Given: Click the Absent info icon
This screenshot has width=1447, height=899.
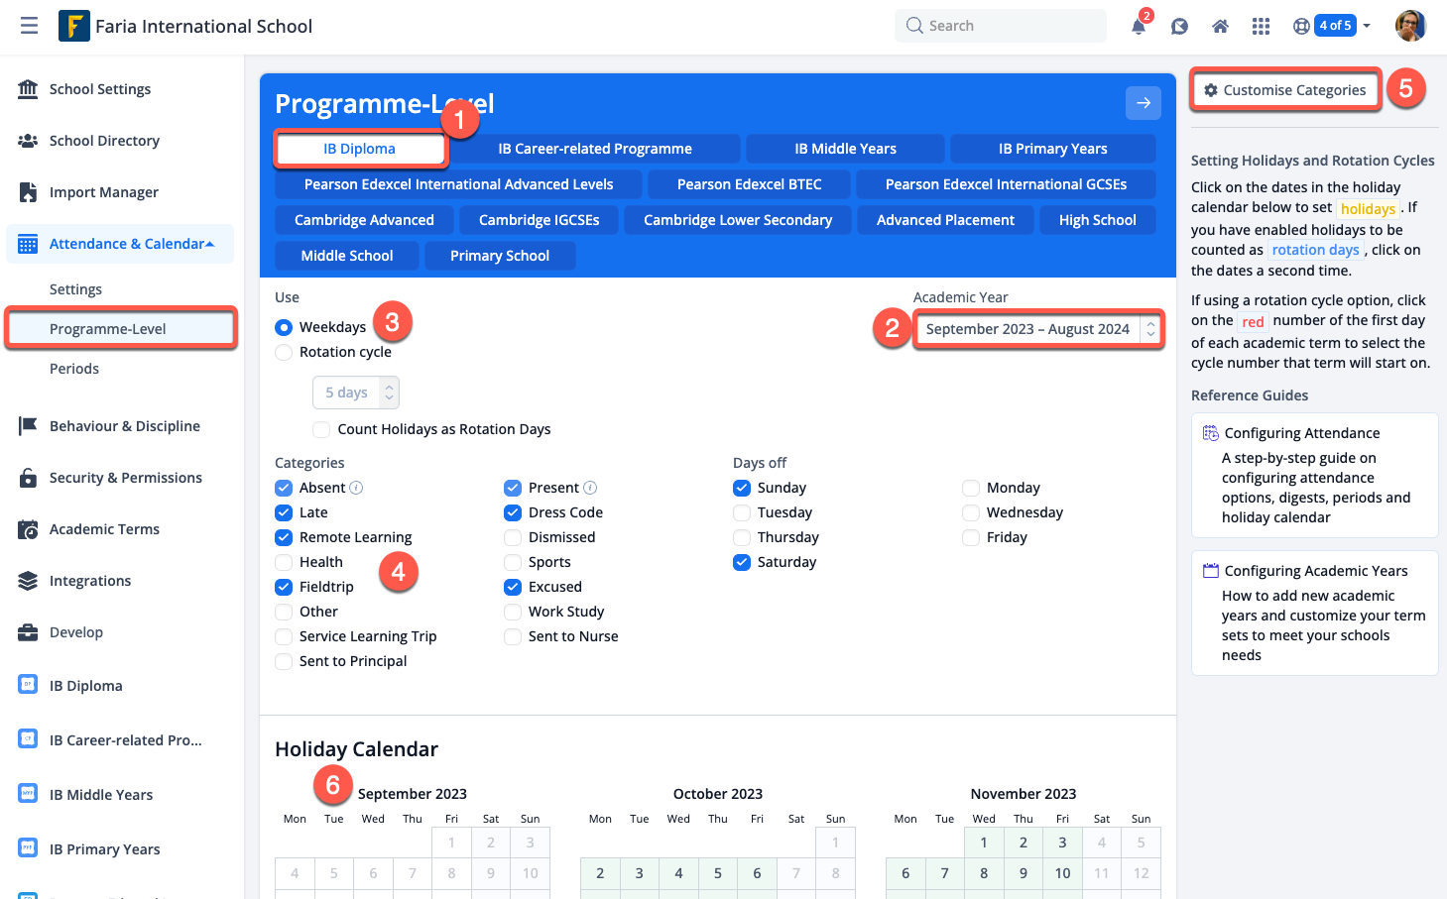Looking at the screenshot, I should (x=356, y=488).
